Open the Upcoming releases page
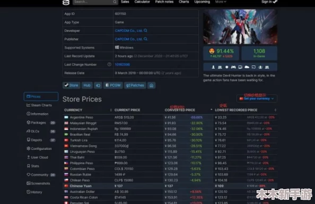This screenshot has width=315, height=204. pos(202,2)
